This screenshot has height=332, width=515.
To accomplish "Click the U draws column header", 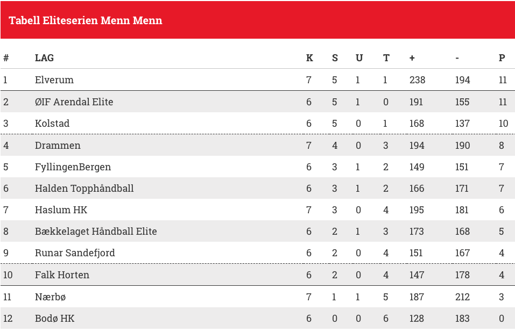I will point(359,58).
